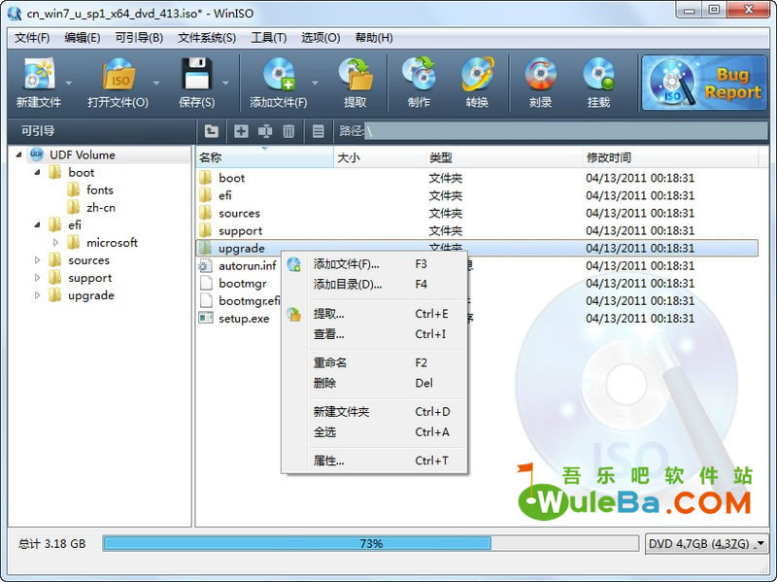Click the 打开文件(O) ISO folder icon
777x582 pixels.
pyautogui.click(x=118, y=75)
